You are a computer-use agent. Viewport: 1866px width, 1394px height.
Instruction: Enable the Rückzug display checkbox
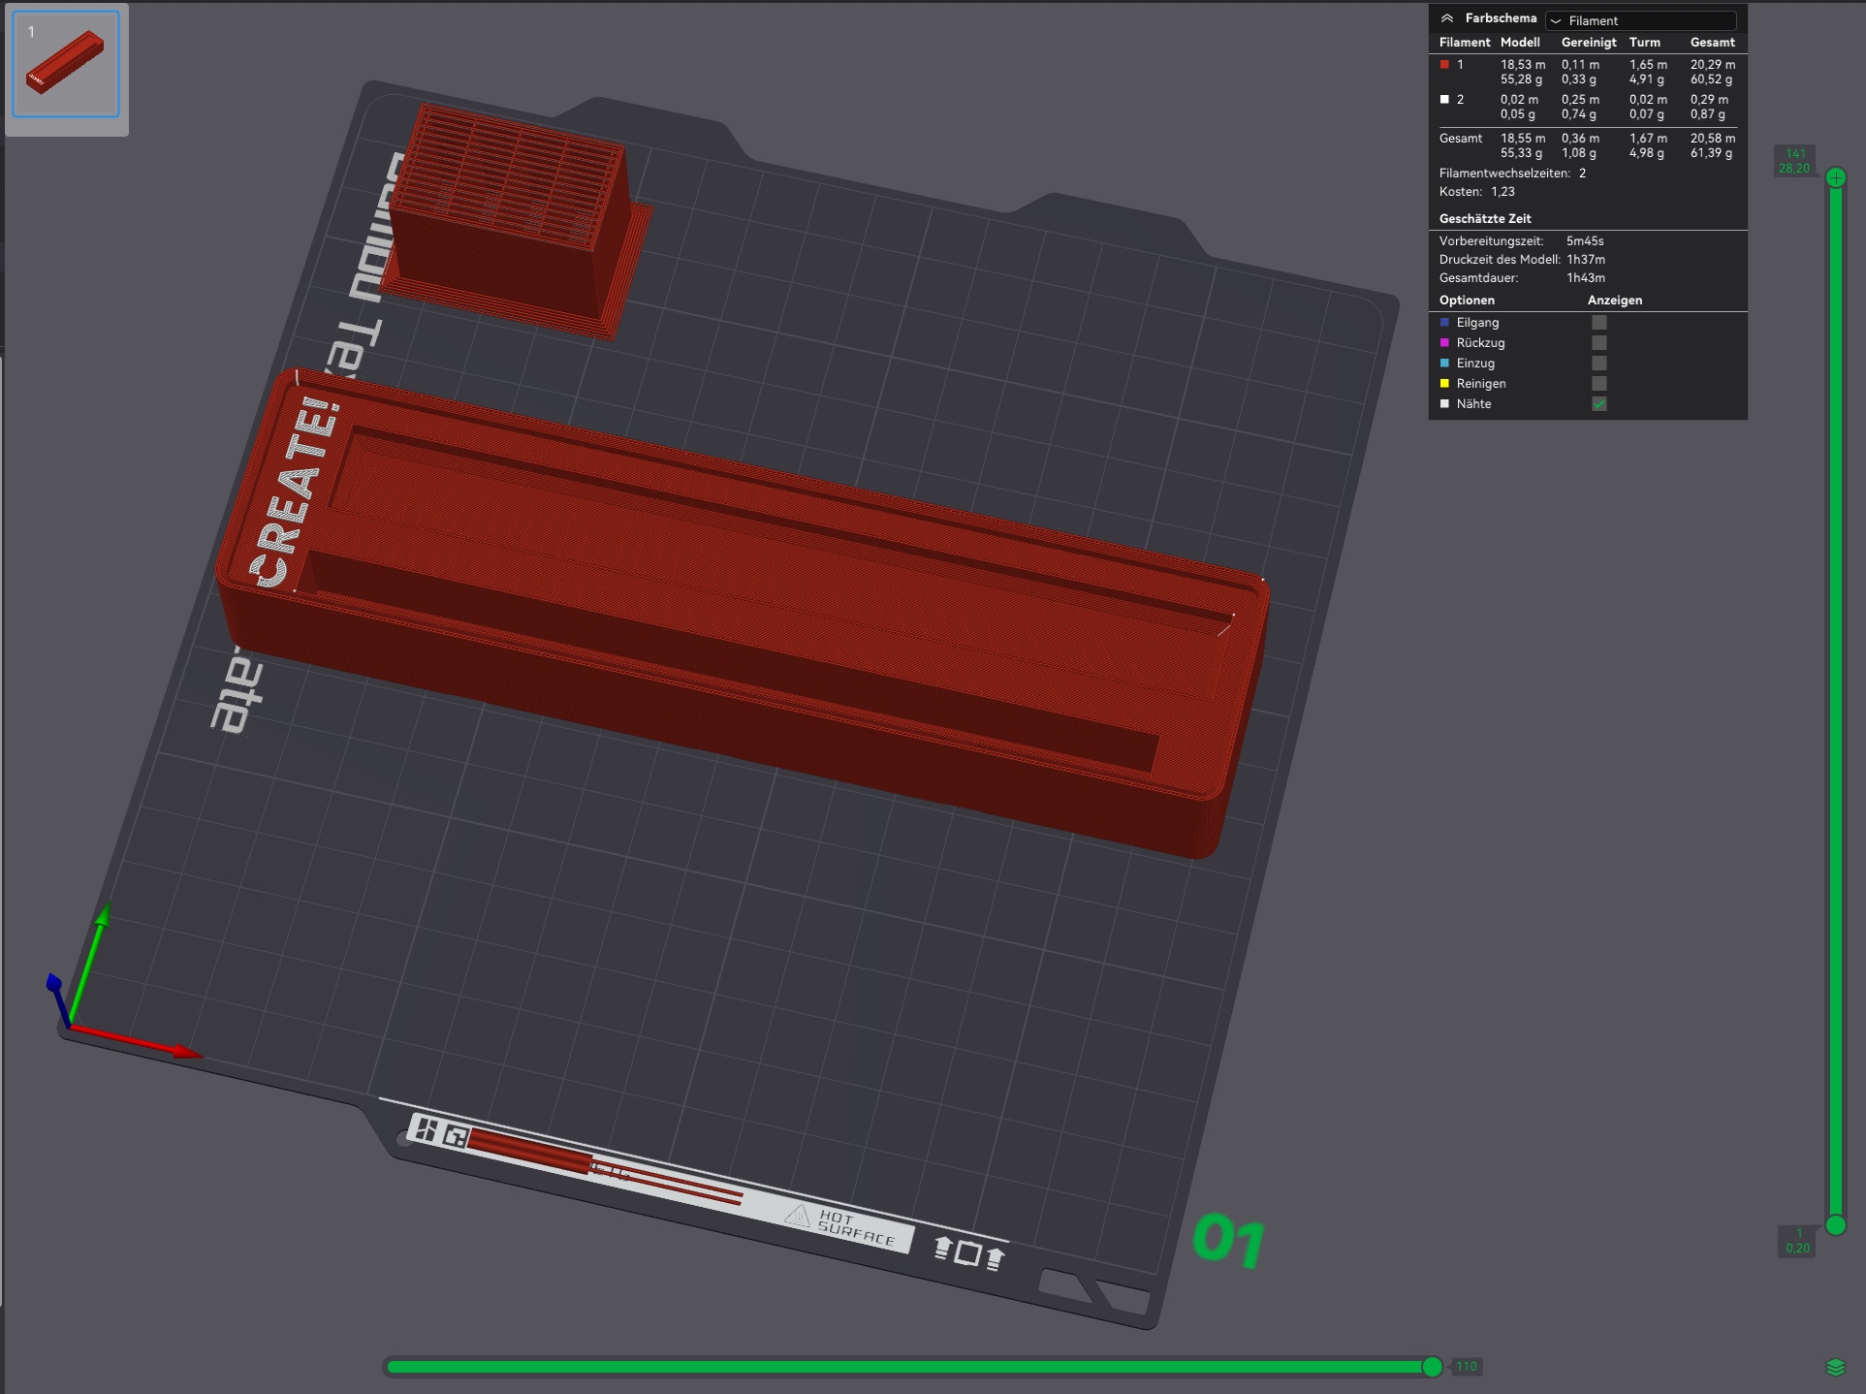[x=1598, y=343]
